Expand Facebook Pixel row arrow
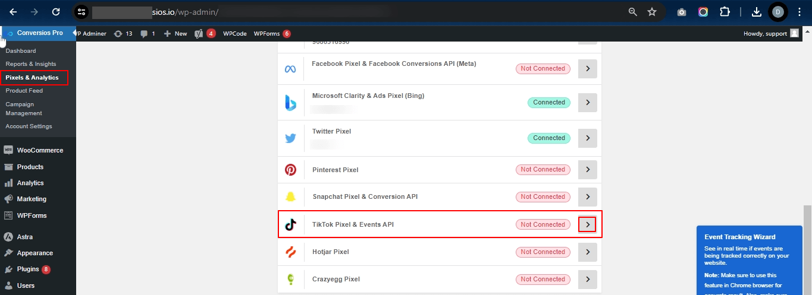This screenshot has height=295, width=812. tap(588, 69)
